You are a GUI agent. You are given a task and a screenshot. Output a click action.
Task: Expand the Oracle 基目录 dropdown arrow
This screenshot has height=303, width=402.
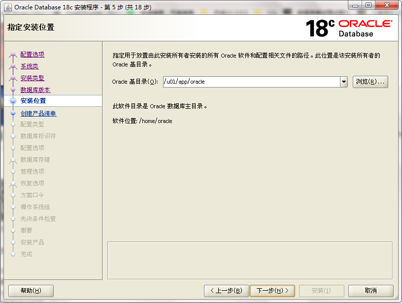point(344,82)
